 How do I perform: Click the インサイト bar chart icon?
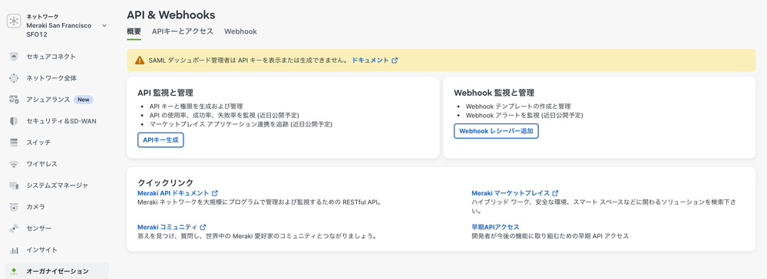14,250
